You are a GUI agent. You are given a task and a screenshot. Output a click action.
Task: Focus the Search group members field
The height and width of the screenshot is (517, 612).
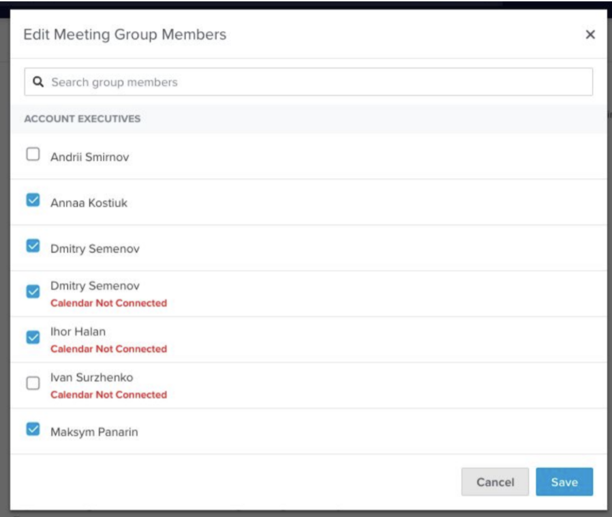[313, 83]
